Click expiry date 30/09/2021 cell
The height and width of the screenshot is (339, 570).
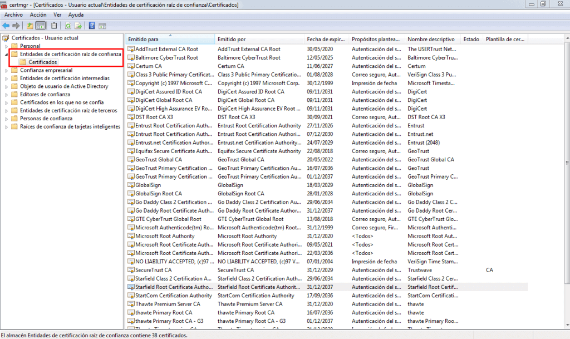320,117
